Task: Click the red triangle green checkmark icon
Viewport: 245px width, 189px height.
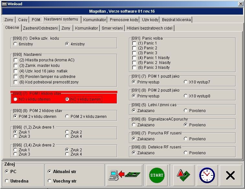Action: pos(183,175)
